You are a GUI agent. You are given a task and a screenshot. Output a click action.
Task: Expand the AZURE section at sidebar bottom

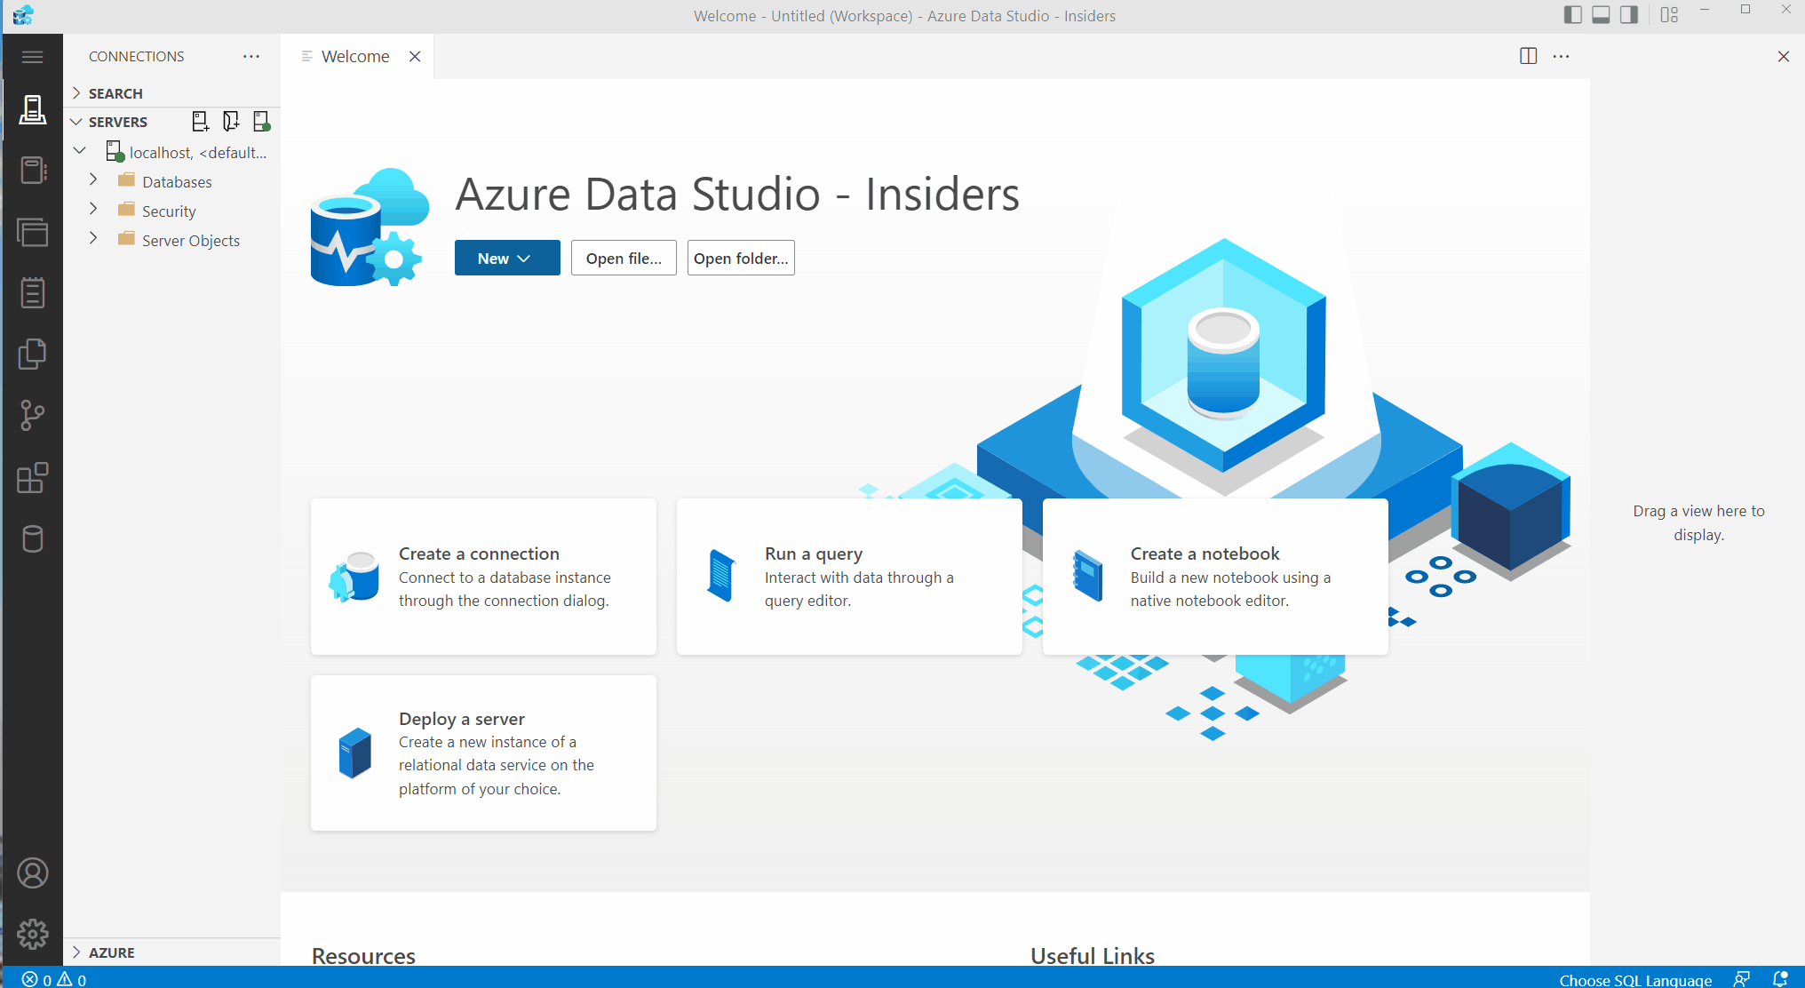tap(77, 952)
